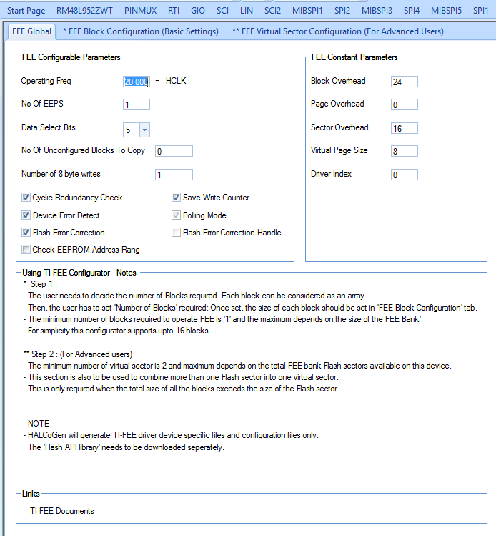
Task: Click the Driver Index field
Action: [405, 175]
